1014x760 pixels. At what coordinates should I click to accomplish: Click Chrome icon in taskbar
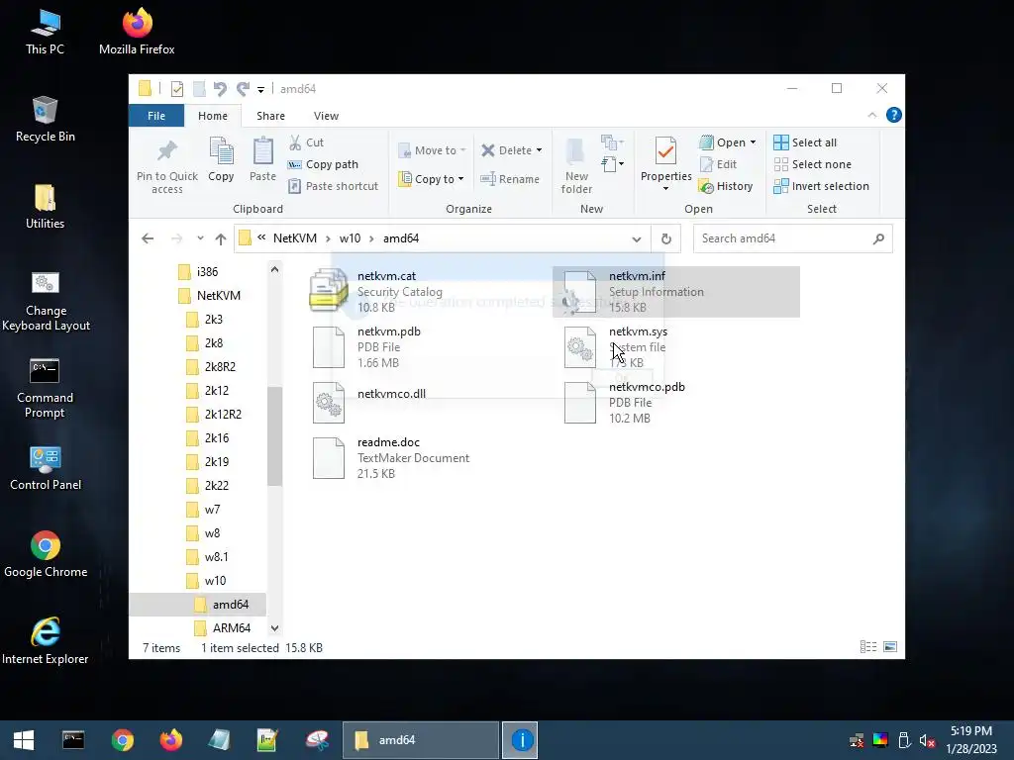pos(122,740)
